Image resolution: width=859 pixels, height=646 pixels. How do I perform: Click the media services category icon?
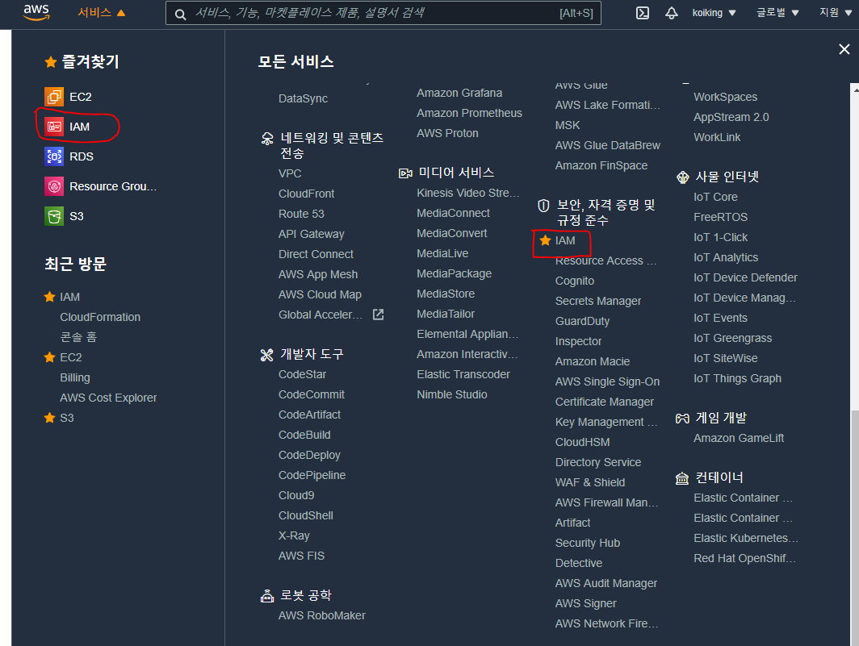(405, 173)
